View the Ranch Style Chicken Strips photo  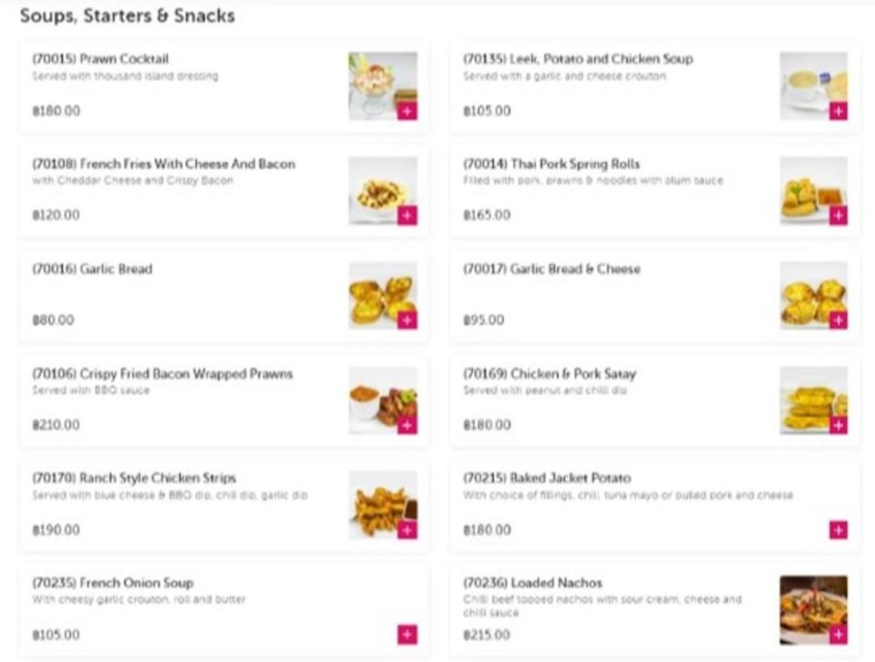[383, 505]
